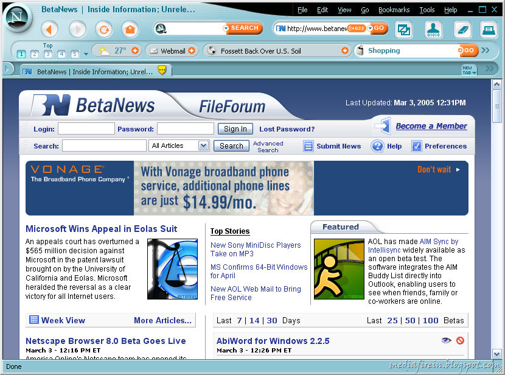The image size is (505, 375).
Task: Click the identity 01010 toolbar icon
Action: coord(433,29)
